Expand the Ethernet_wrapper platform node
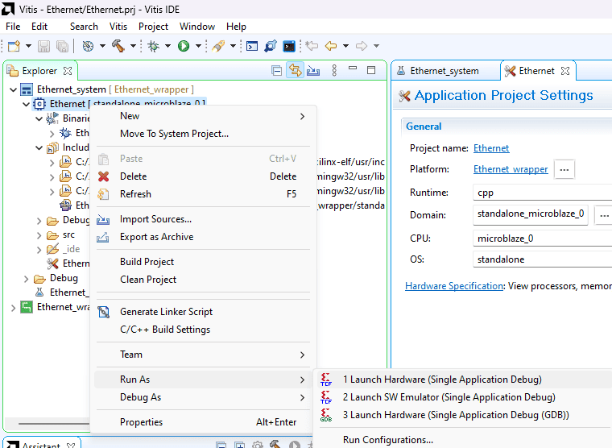Viewport: 612px width, 448px height. pyautogui.click(x=13, y=307)
